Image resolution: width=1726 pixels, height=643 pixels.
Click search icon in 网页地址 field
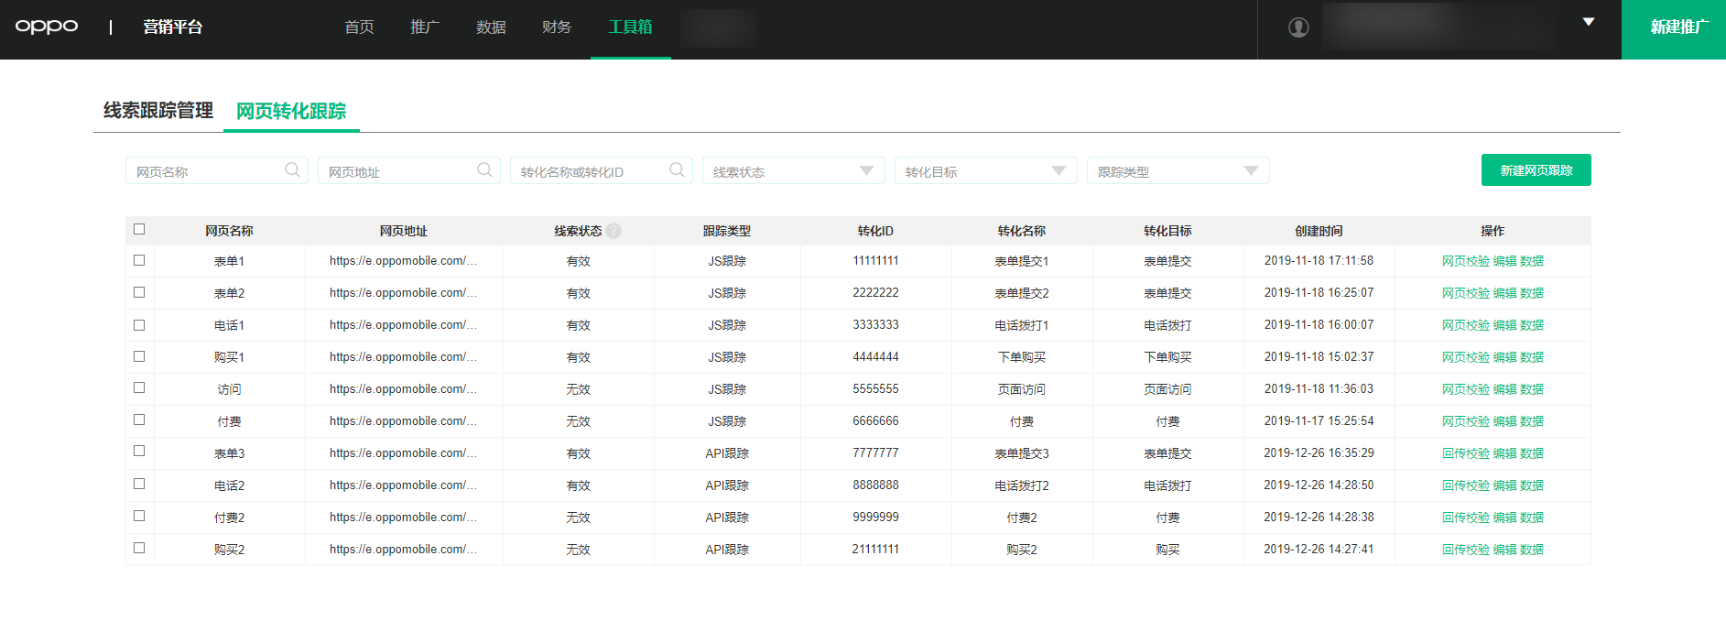tap(484, 169)
